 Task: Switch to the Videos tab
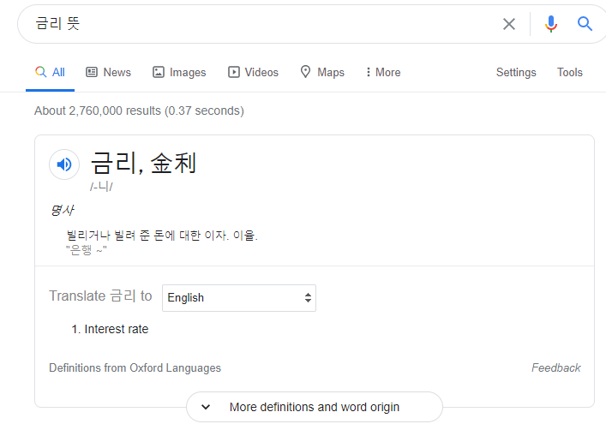(x=253, y=72)
